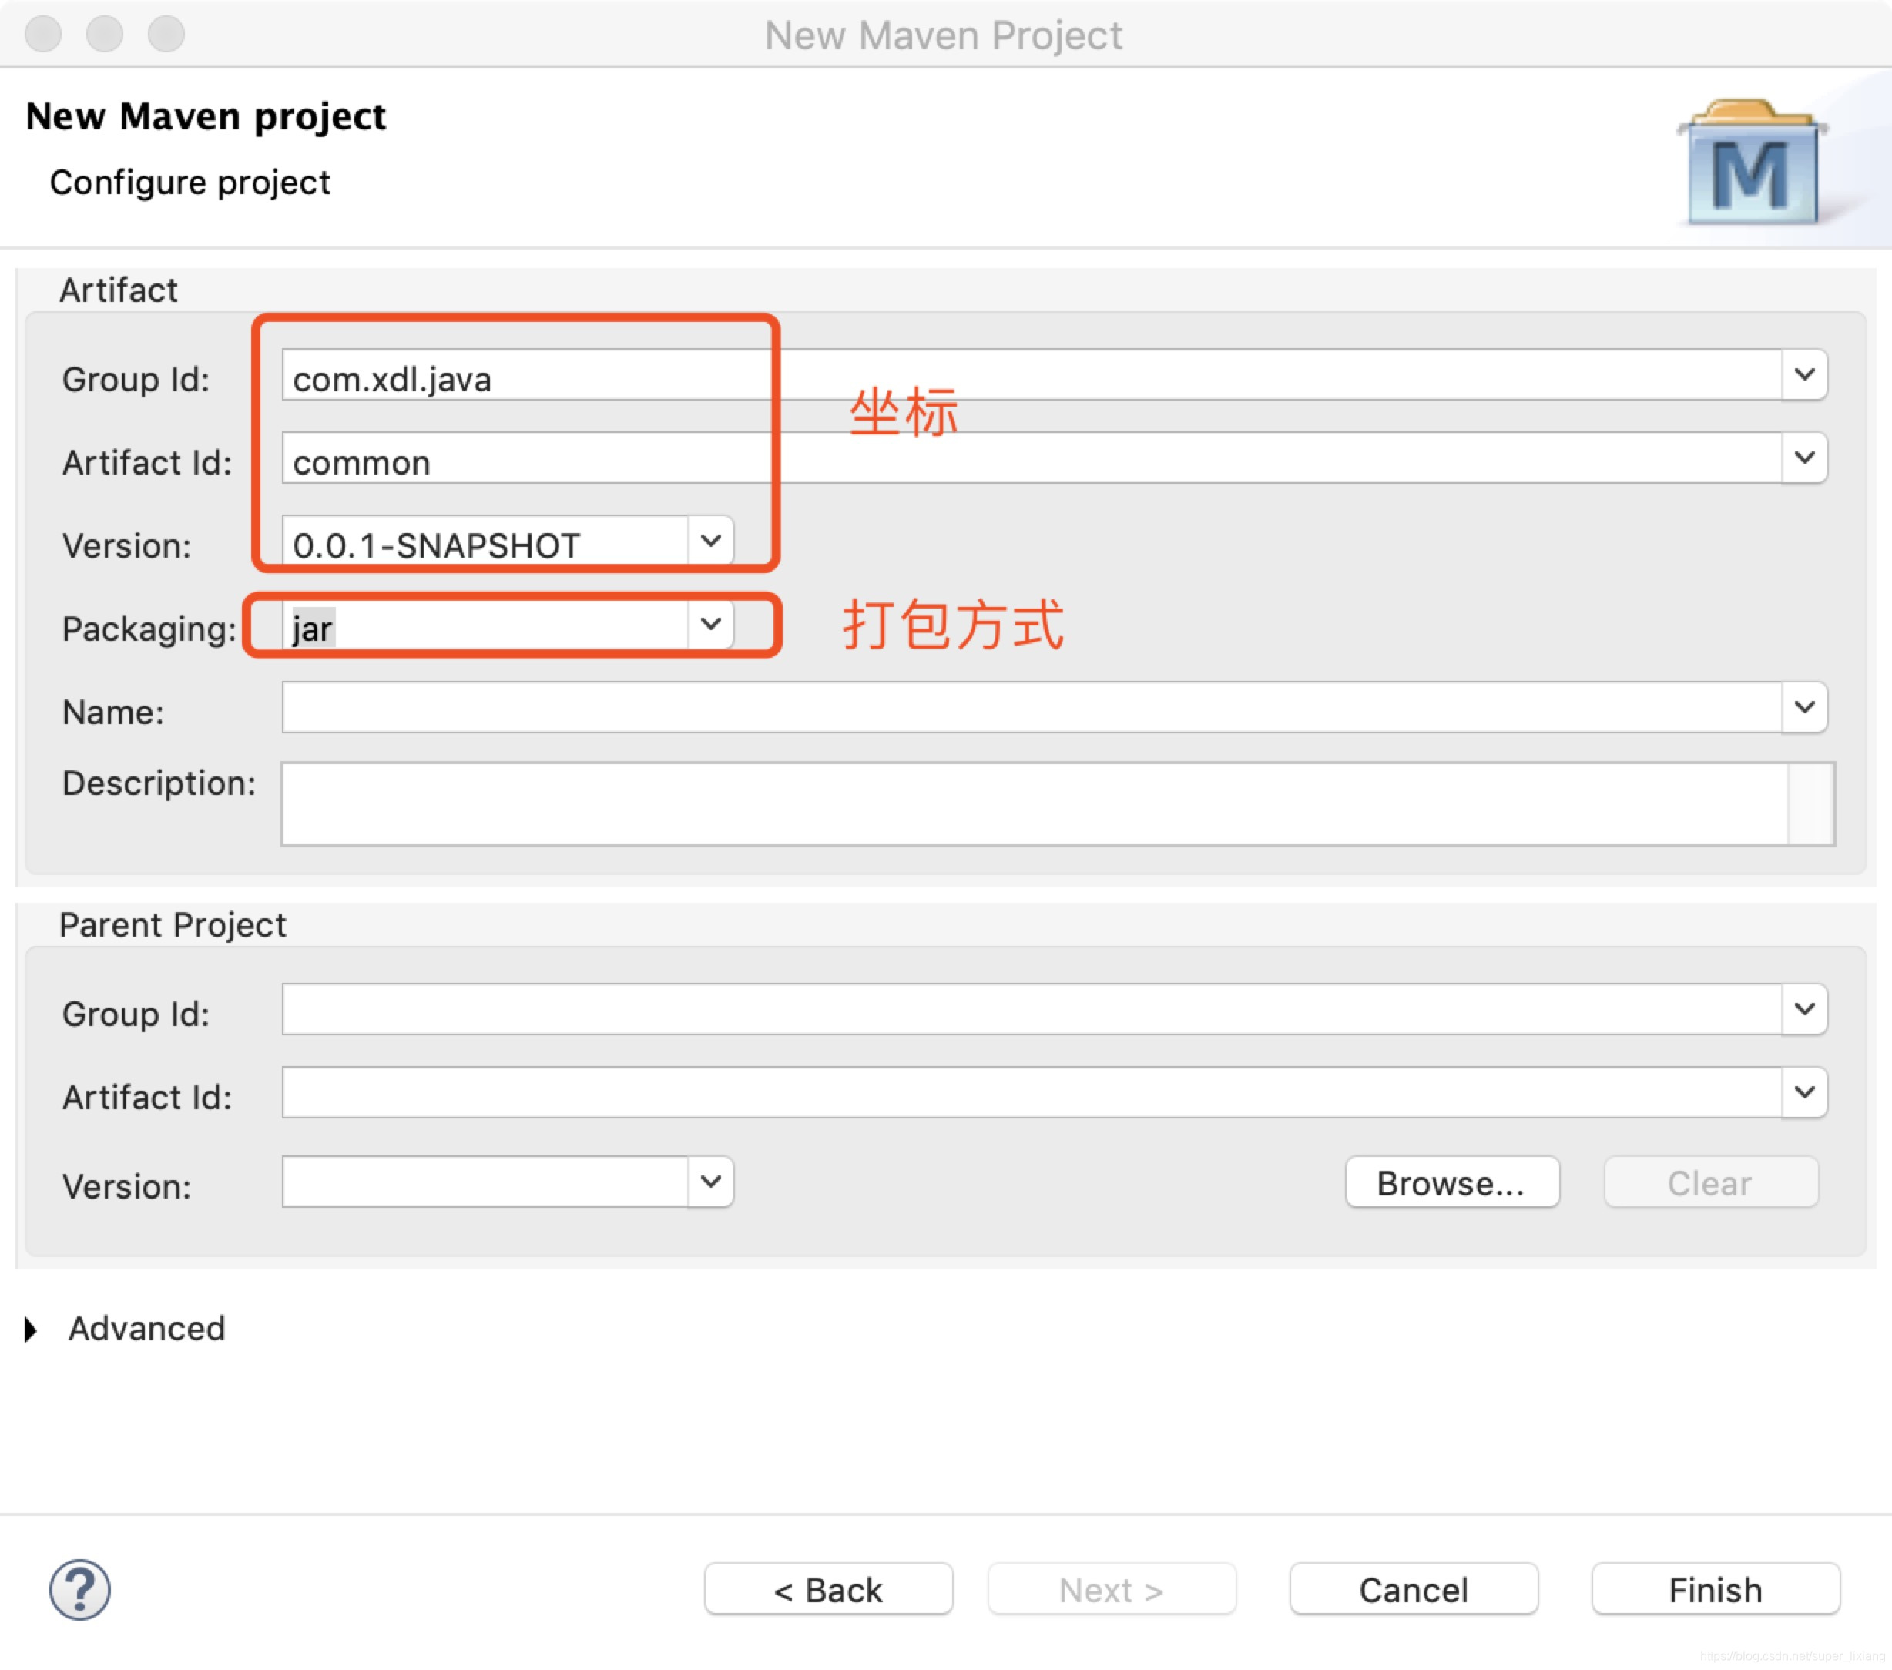Open the 0.0.1-SNAPSHOT version dropdown arrow
Viewport: 1892px width, 1670px height.
711,541
